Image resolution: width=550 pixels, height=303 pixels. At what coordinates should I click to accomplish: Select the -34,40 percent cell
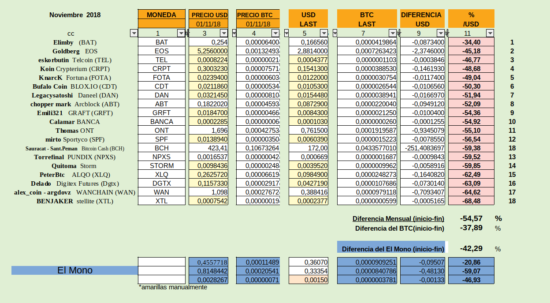click(471, 42)
